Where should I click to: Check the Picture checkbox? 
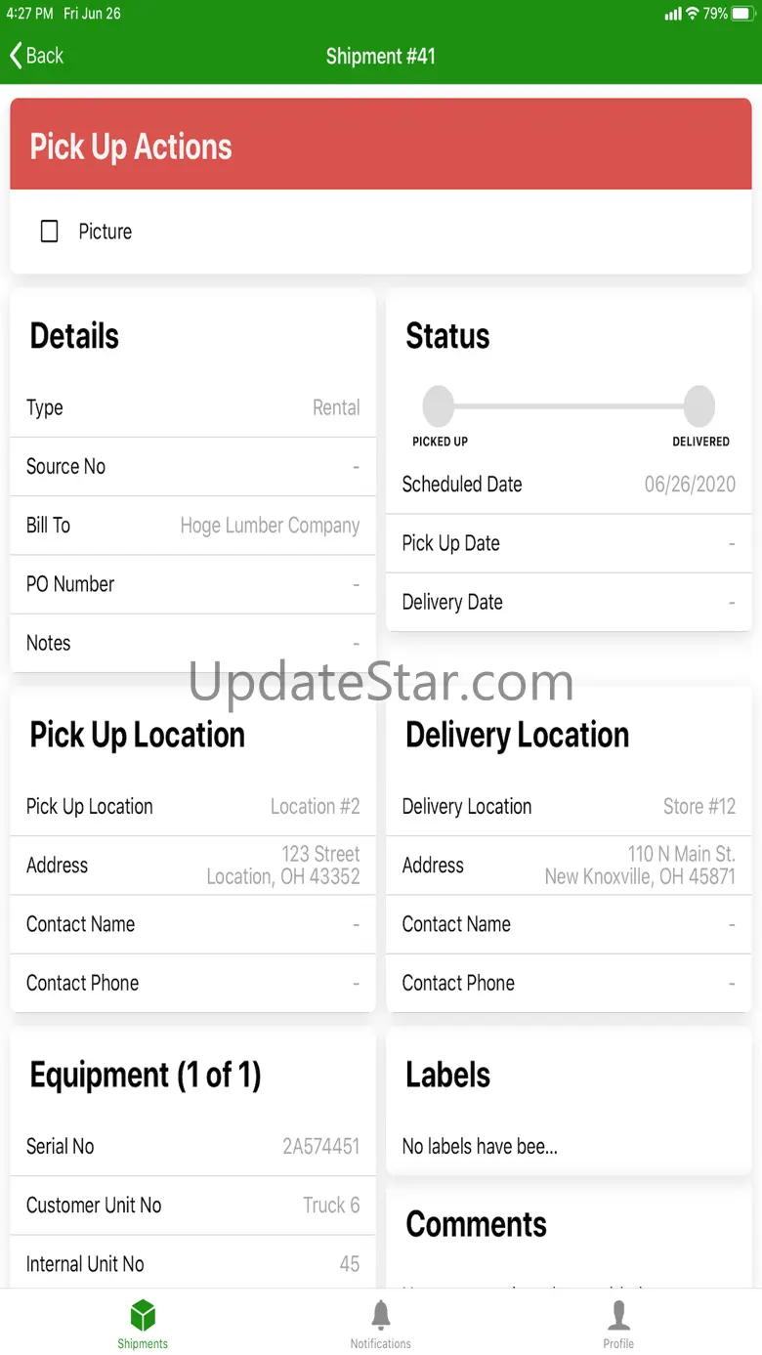tap(49, 232)
